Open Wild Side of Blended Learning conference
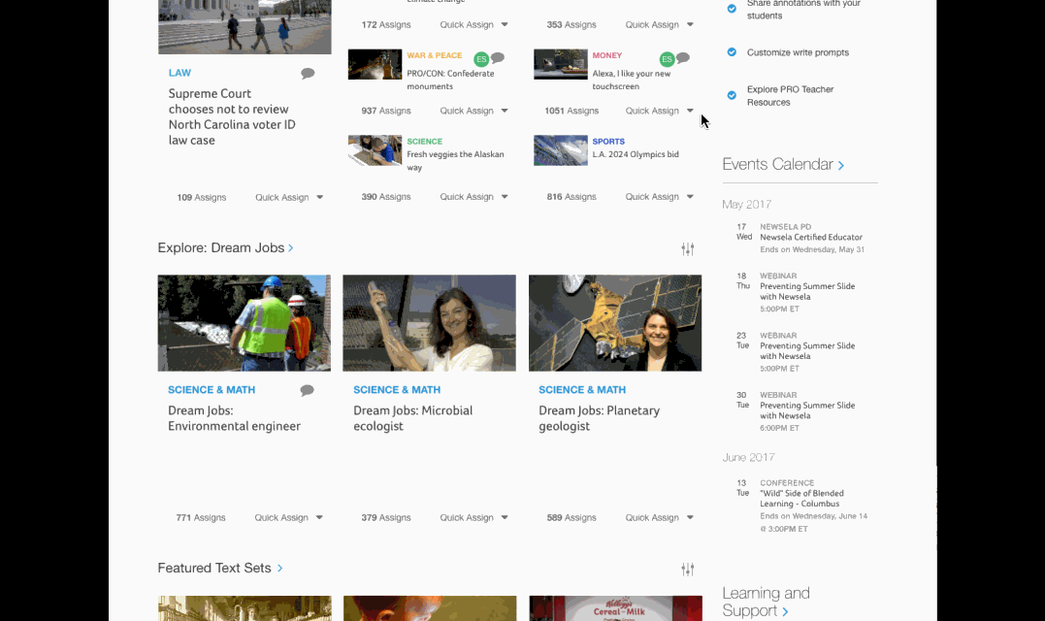 click(x=801, y=499)
